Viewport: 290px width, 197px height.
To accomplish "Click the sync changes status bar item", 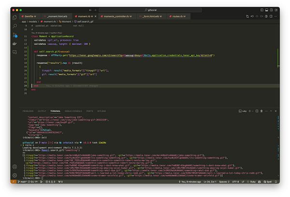I will click(x=33, y=182).
